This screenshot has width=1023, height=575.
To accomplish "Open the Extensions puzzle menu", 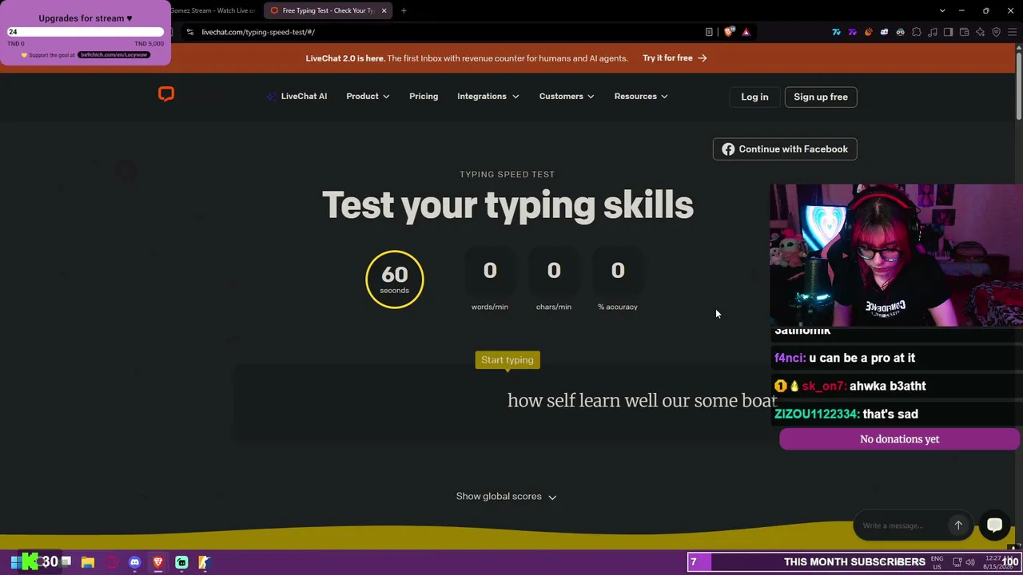I will point(916,32).
